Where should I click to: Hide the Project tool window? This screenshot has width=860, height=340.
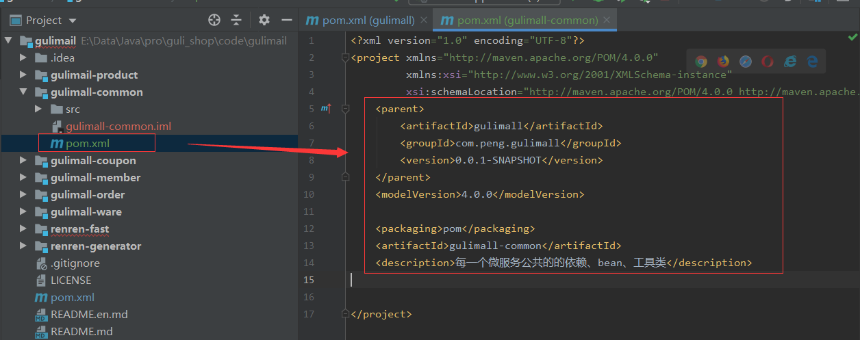[x=287, y=20]
